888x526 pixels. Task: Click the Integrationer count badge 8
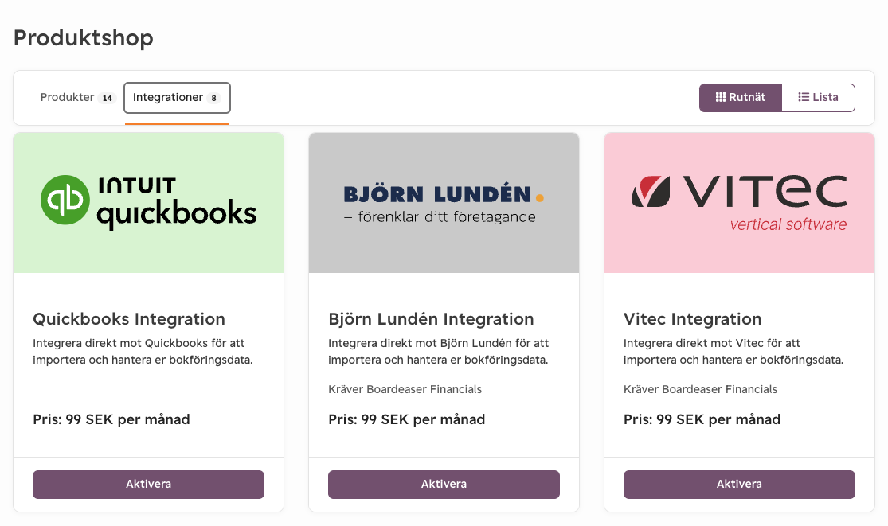pos(213,99)
